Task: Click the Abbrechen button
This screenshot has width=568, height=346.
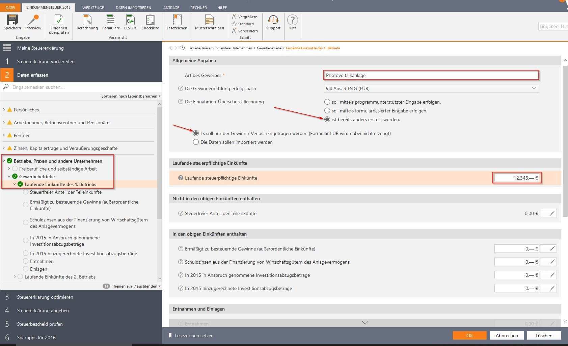Action: (x=507, y=336)
